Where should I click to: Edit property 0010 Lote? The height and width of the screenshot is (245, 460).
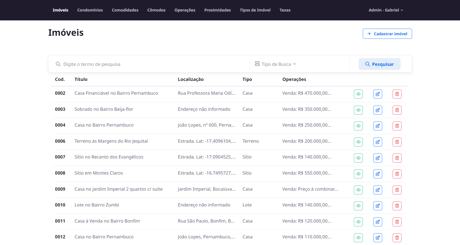[x=378, y=206]
